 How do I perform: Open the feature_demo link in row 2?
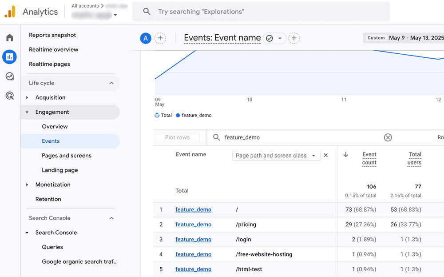click(193, 225)
